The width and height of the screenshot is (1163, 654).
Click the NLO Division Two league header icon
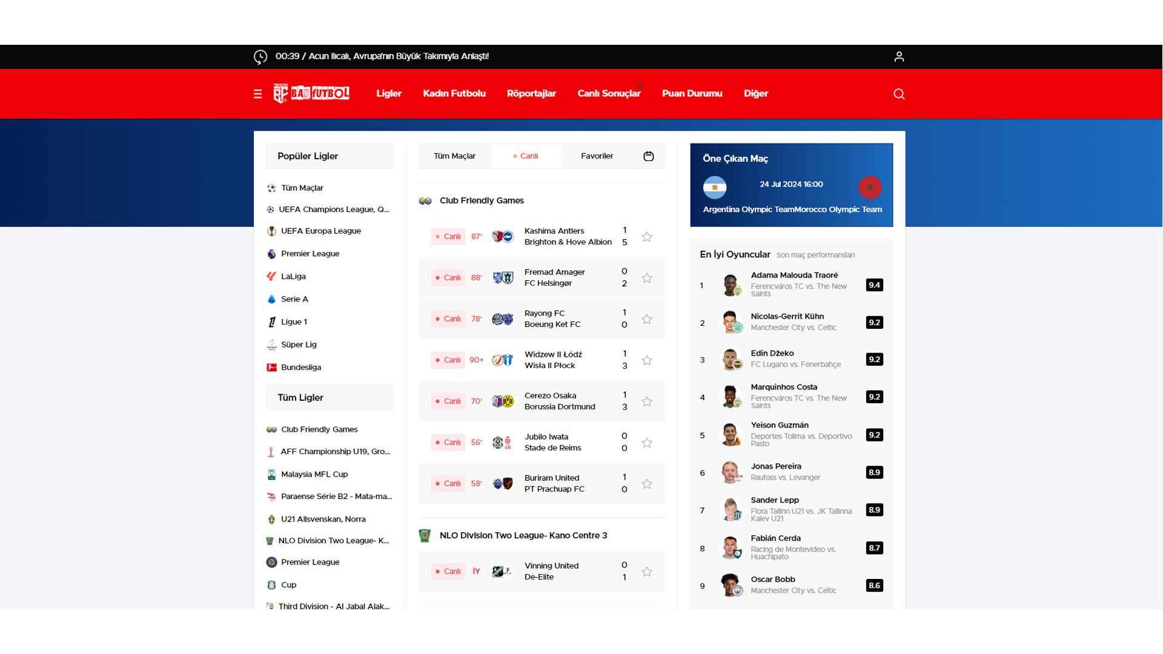(425, 535)
